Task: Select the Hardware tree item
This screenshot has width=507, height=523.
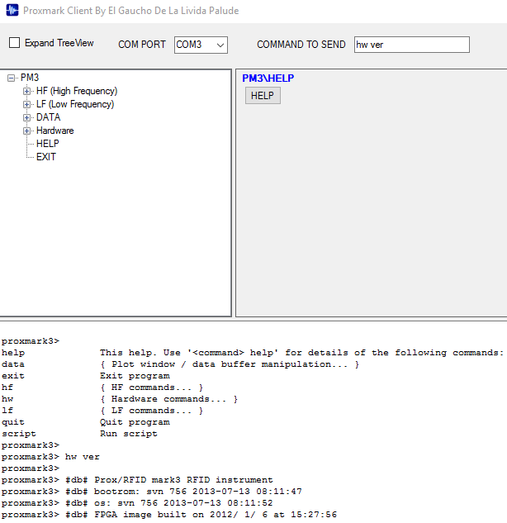Action: tap(55, 131)
